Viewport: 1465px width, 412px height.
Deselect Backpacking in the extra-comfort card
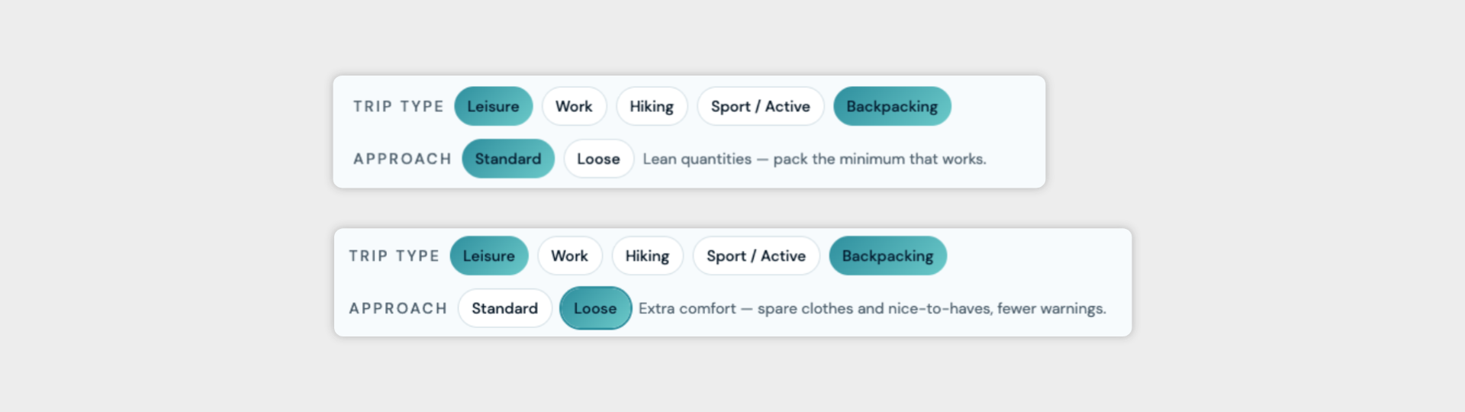[x=887, y=256]
